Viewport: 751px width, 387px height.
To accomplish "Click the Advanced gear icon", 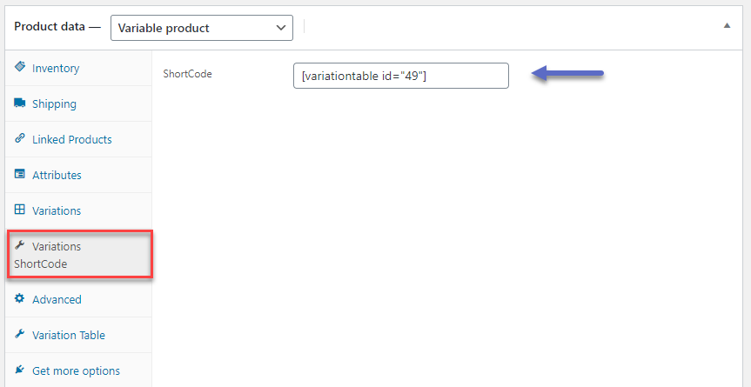I will click(20, 298).
